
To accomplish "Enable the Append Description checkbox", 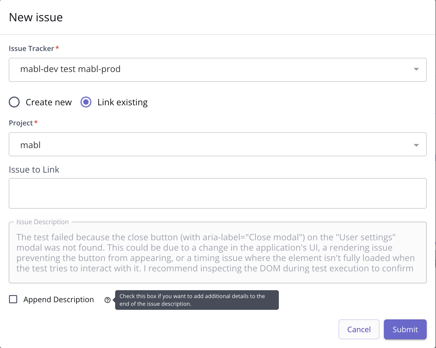I will [x=13, y=299].
